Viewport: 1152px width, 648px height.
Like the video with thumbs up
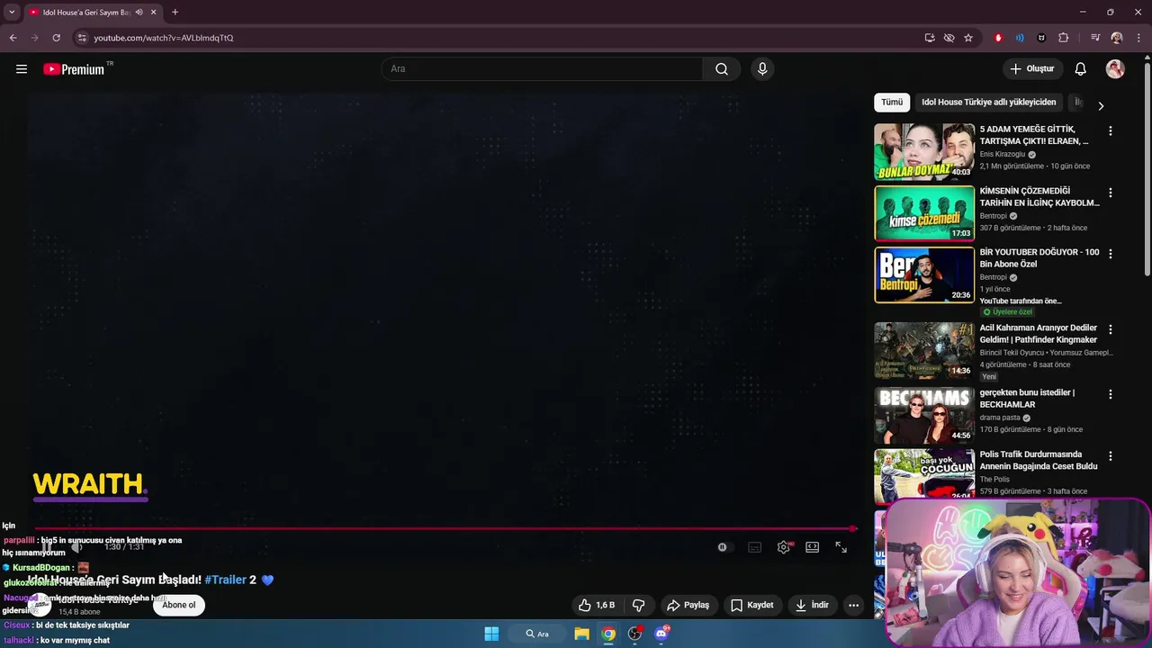pyautogui.click(x=596, y=605)
